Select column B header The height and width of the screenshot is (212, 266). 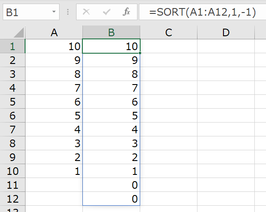(x=112, y=32)
